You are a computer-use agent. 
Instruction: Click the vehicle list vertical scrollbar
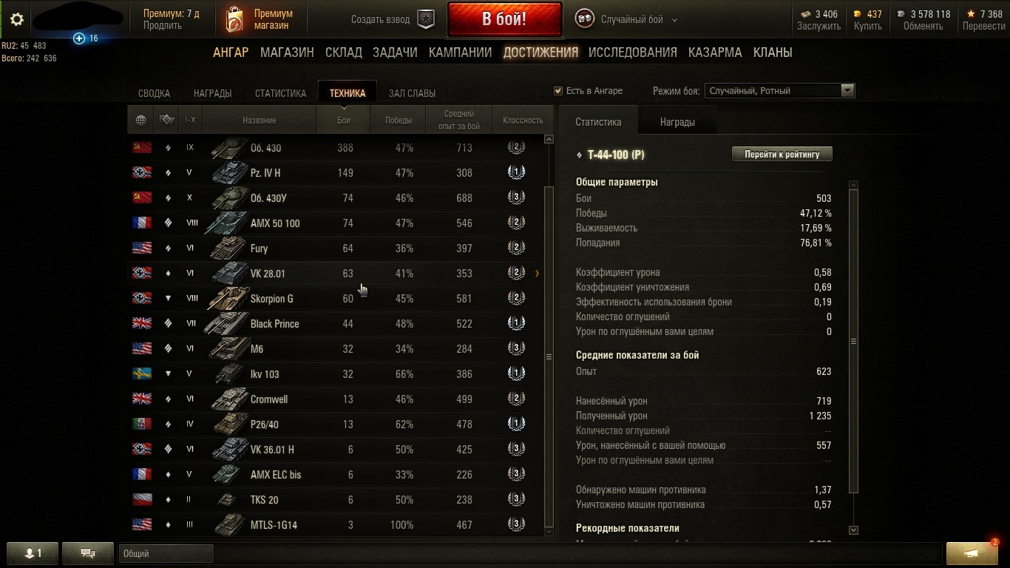tap(549, 335)
